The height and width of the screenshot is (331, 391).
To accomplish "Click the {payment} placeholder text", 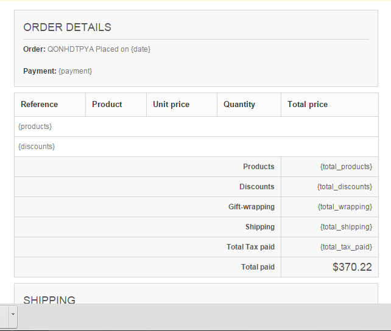I will [75, 71].
